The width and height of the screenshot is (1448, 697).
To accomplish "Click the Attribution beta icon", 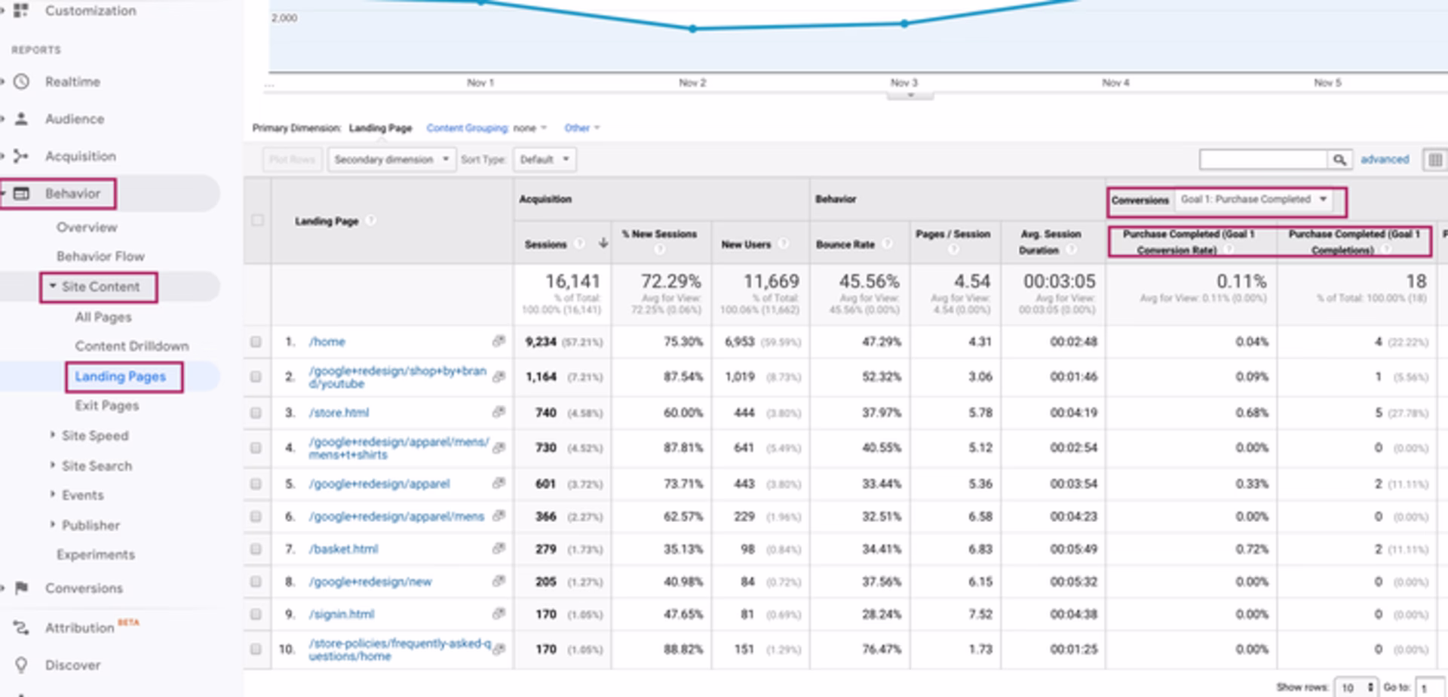I will pyautogui.click(x=21, y=627).
